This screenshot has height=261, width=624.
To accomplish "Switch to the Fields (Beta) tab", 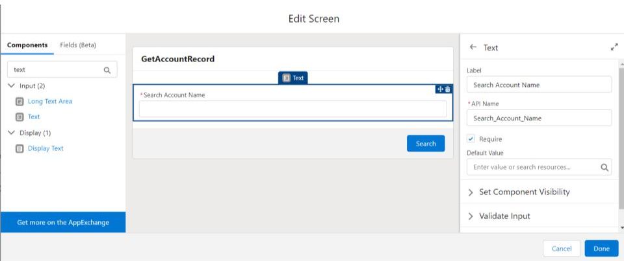I will (78, 45).
